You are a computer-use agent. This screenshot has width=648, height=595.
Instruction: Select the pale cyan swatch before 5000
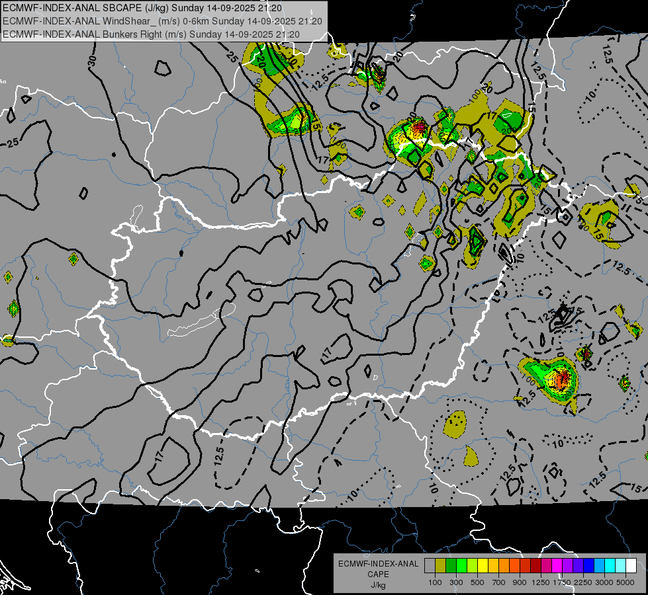click(621, 566)
